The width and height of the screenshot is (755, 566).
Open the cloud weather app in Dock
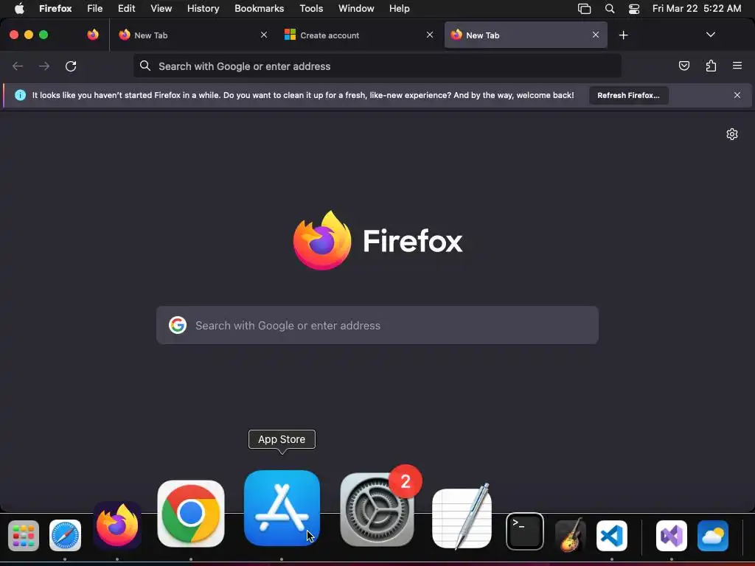click(713, 535)
